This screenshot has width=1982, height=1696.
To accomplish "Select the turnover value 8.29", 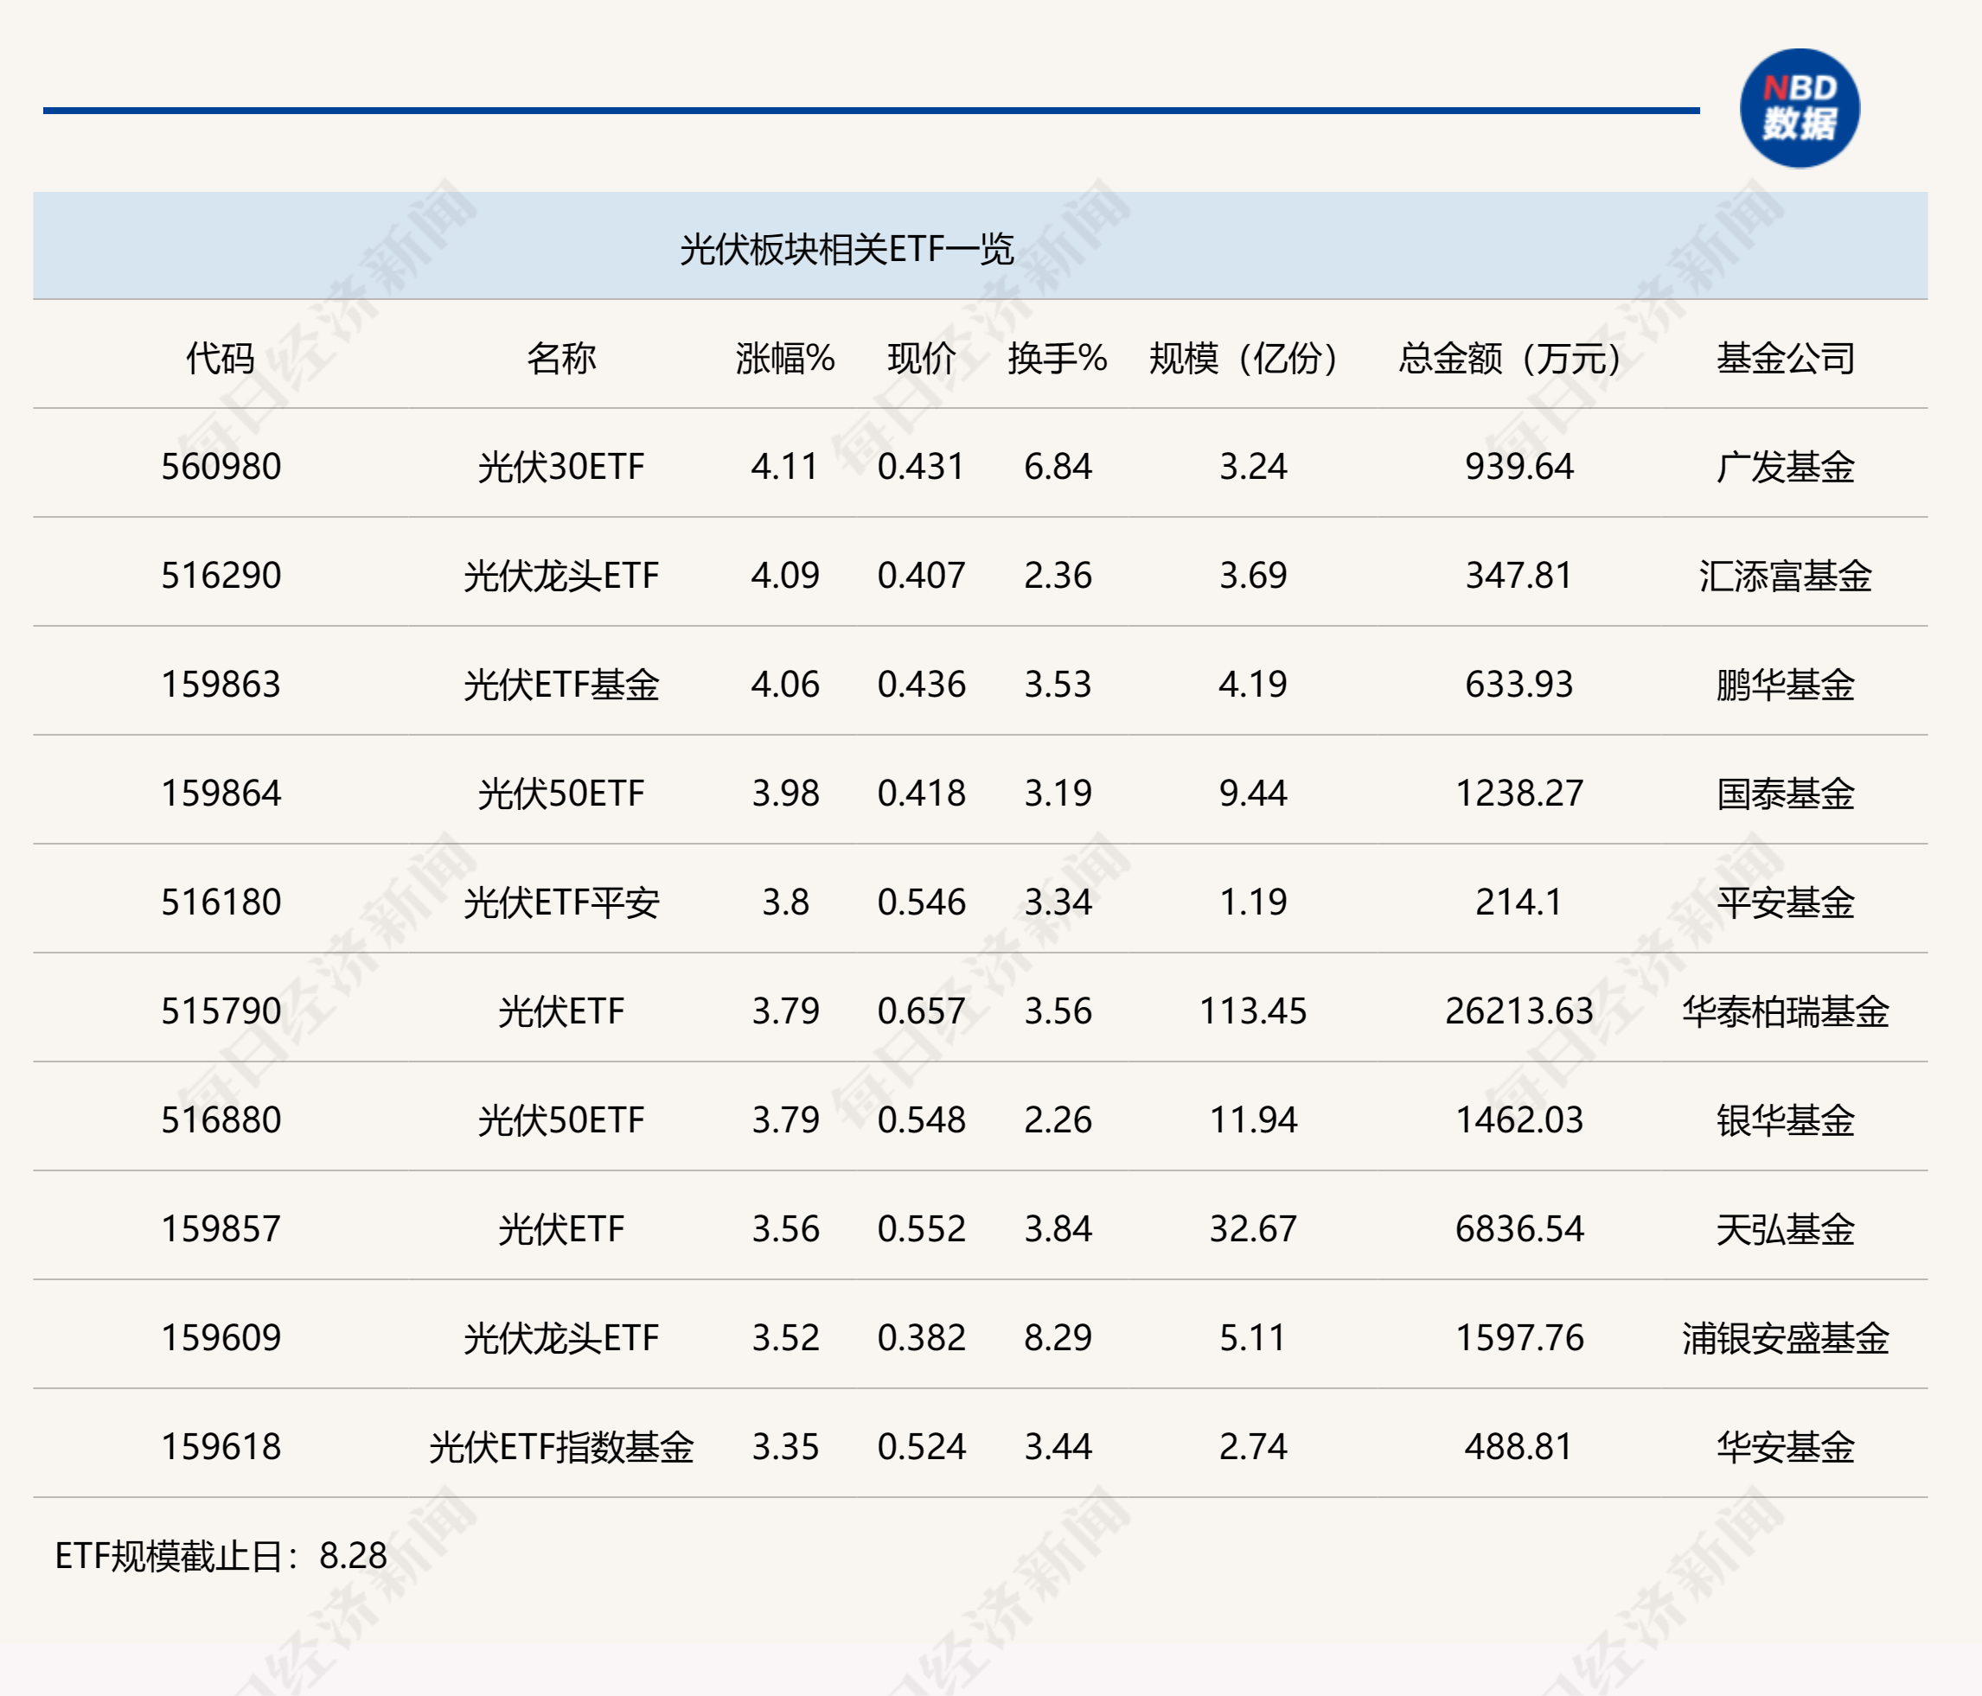I will click(1057, 1338).
